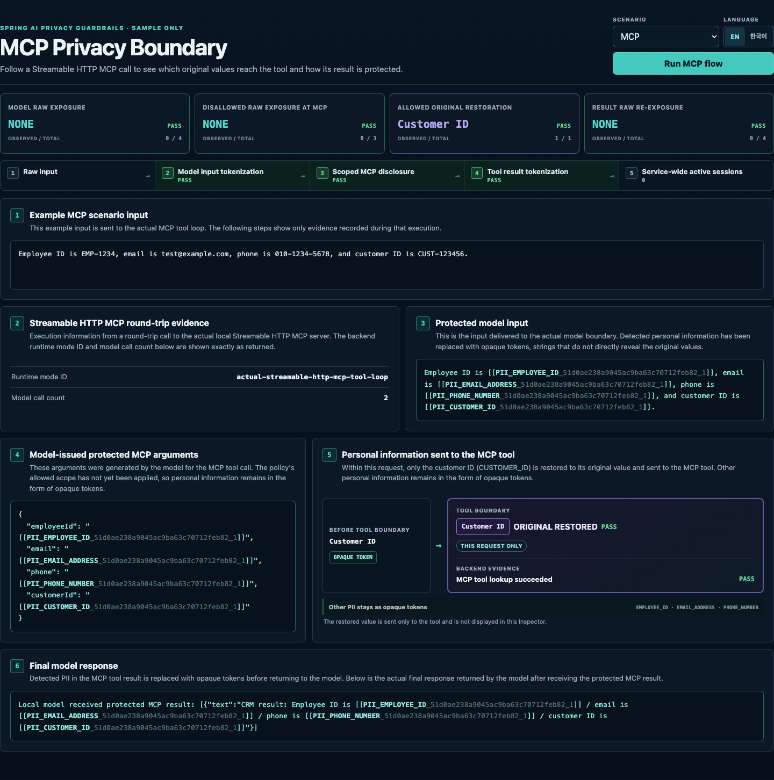Click the MCP Privacy Boundary heading
774x780 pixels.
113,48
